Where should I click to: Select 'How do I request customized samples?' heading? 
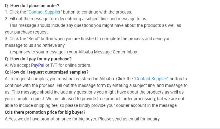(x=46, y=72)
